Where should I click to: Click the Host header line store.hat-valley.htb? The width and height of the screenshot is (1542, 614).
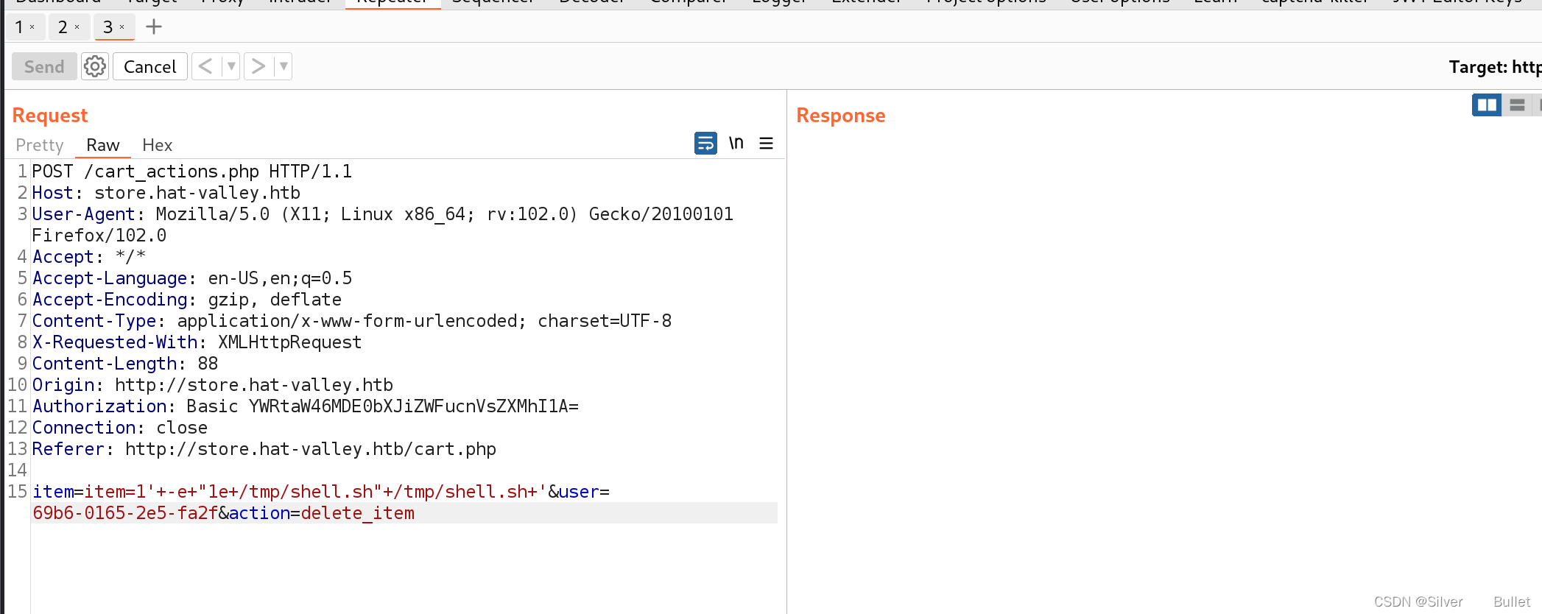[x=166, y=193]
